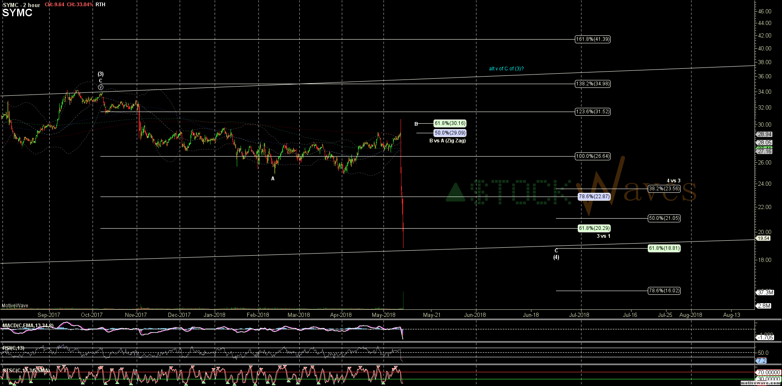Click the Jul-2018 date on time axis
Screen dimensions: 782x386
579,315
